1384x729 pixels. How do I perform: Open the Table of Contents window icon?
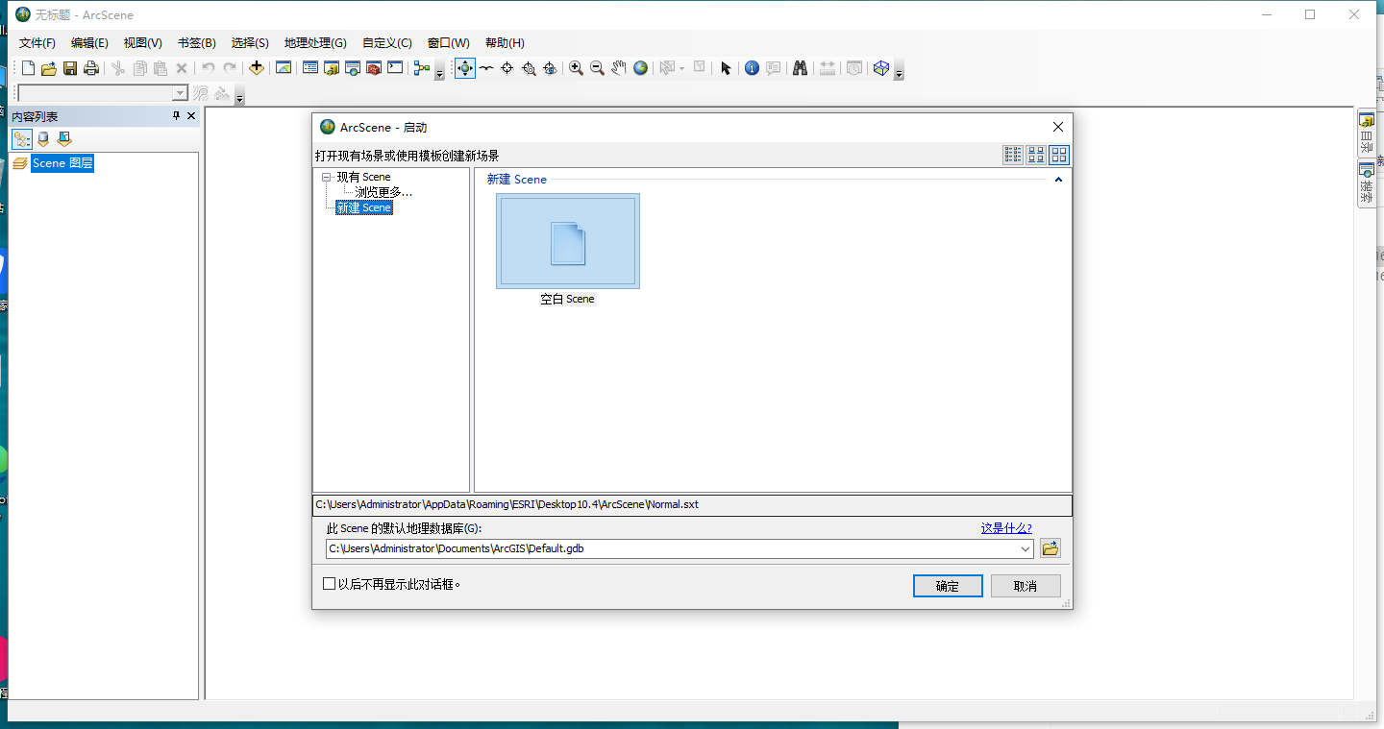310,68
